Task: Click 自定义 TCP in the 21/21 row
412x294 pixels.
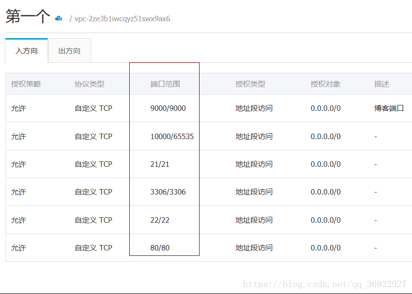Action: (94, 164)
